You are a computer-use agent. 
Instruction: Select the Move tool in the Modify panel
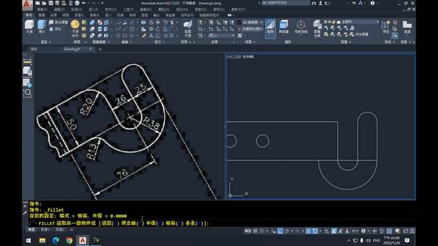coord(158,23)
